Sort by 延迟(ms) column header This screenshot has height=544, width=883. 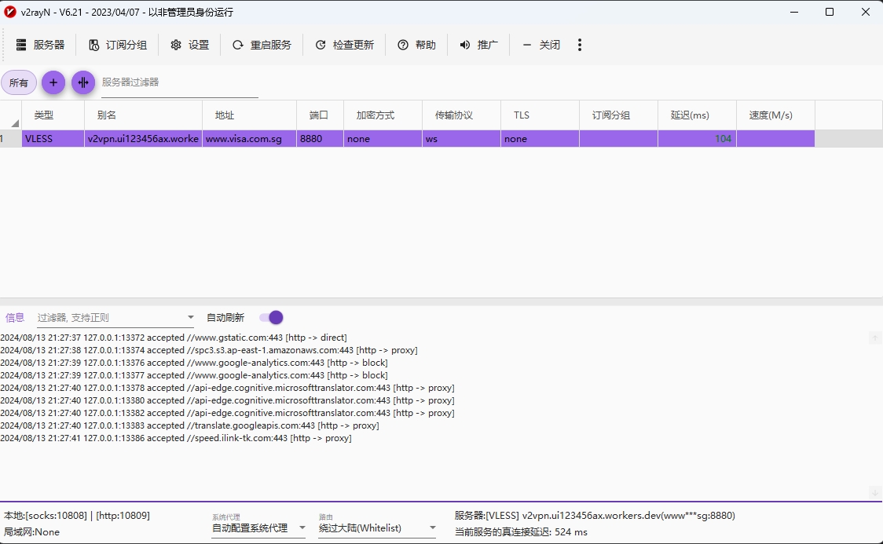[x=690, y=115]
